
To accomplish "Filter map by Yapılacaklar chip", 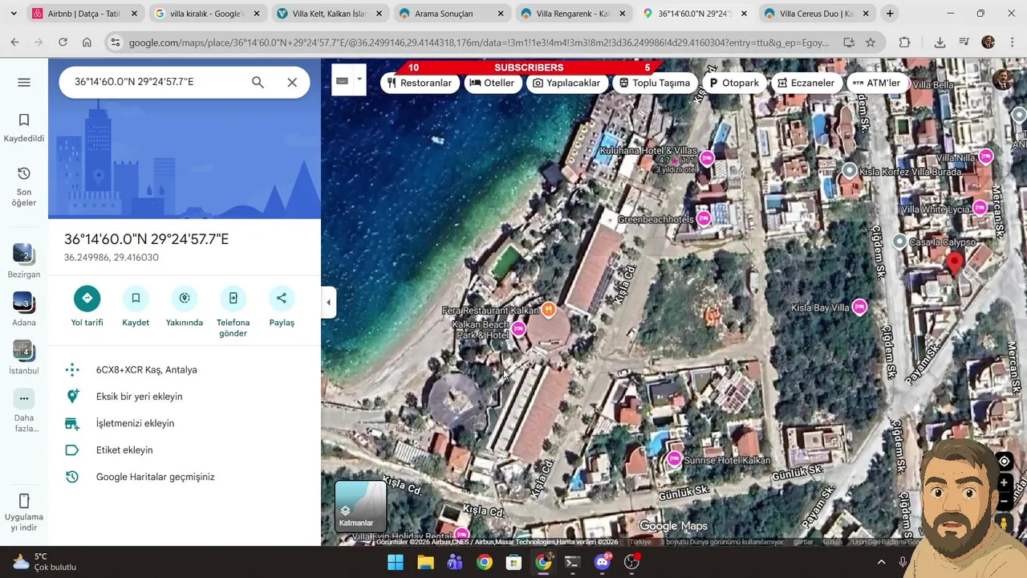I will tap(566, 83).
